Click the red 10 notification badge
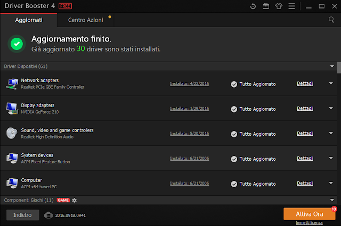Screen dimensions: 341x226 334,209
